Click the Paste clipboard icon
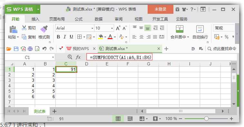Image resolution: width=244 pixels, height=127 pixels. (x=14, y=29)
